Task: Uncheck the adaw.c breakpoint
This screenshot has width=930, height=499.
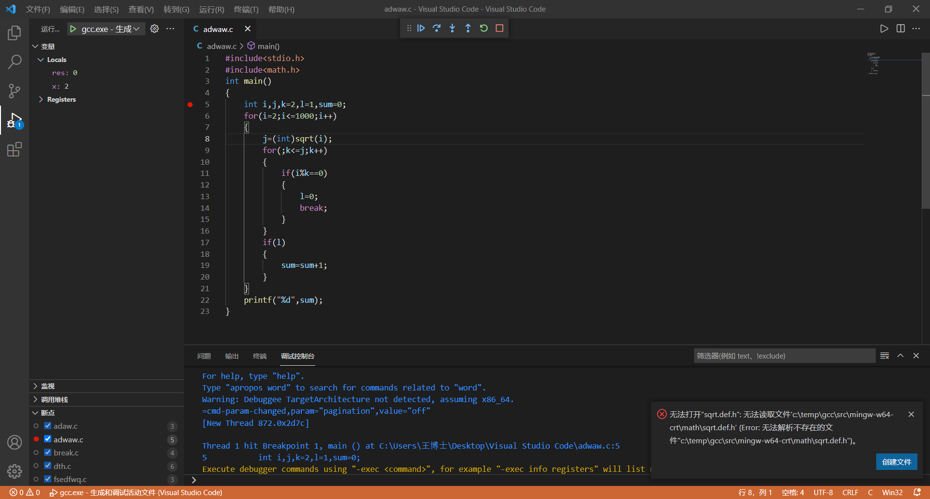Action: coord(47,426)
